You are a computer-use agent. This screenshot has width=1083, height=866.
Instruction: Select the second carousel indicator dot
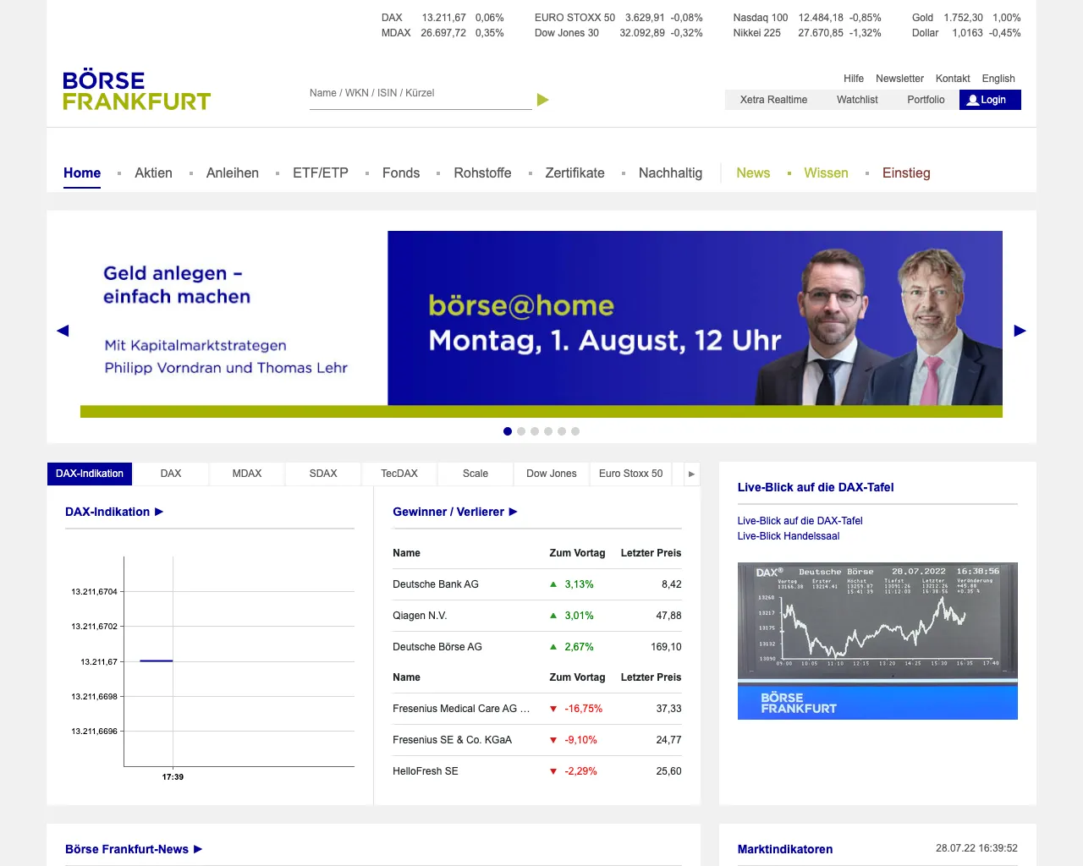click(x=521, y=431)
